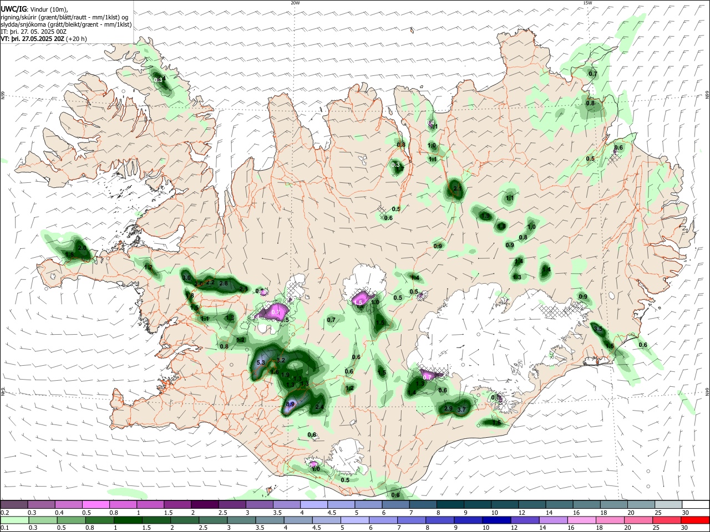The image size is (710, 532).
Task: Click the 2.8 precipitation value on the map
Action: point(224,283)
